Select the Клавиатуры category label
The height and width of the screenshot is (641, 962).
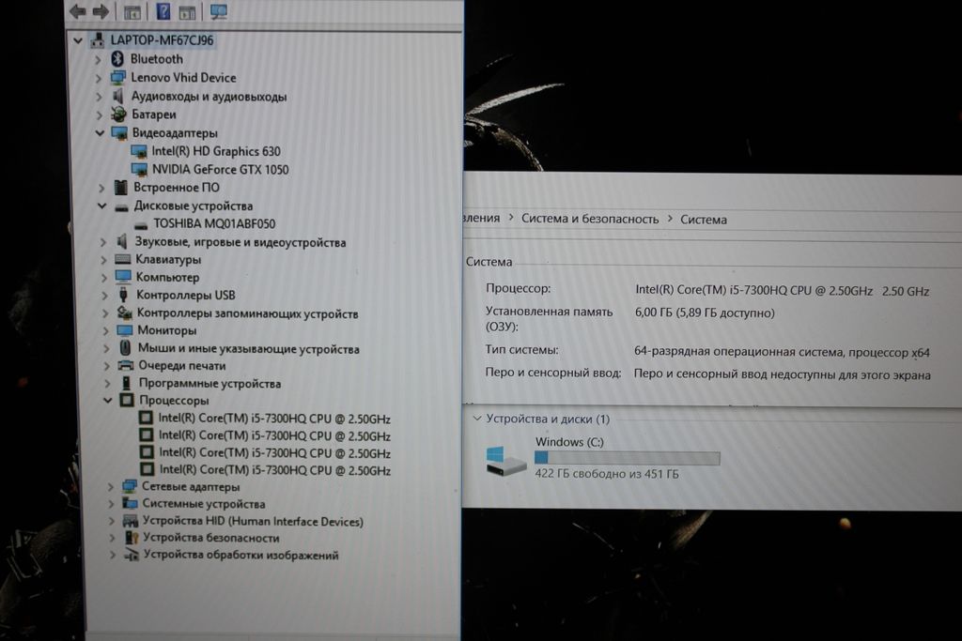168,260
